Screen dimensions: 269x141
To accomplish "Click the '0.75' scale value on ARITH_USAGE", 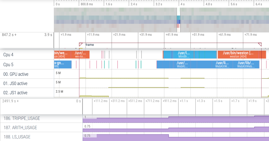I will coord(87,127).
